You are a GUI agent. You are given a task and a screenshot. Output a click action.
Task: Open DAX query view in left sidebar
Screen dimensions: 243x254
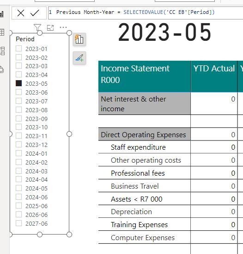pyautogui.click(x=1, y=70)
